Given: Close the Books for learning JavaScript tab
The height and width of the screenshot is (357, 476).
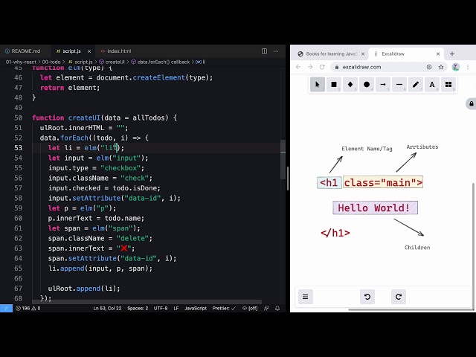Looking at the screenshot, I should (x=363, y=54).
